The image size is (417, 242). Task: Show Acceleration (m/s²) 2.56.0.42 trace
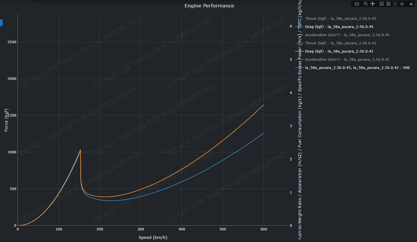(347, 60)
